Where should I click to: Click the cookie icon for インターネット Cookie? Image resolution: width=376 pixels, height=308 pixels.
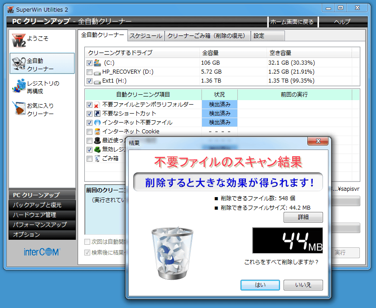point(97,132)
